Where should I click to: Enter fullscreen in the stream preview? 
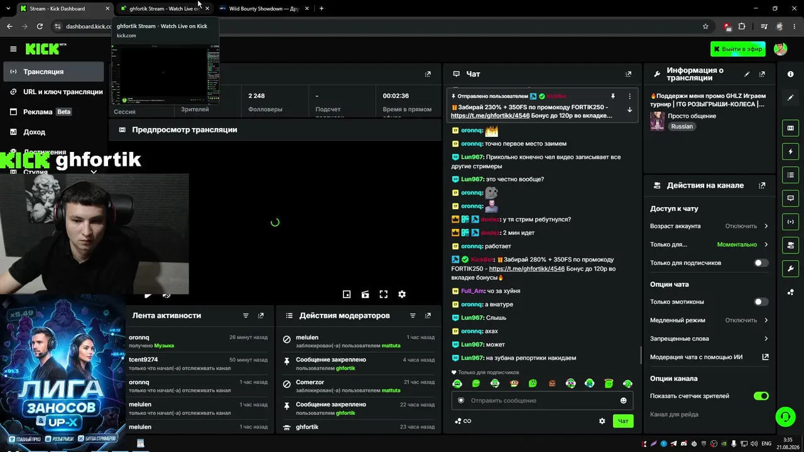(x=383, y=294)
